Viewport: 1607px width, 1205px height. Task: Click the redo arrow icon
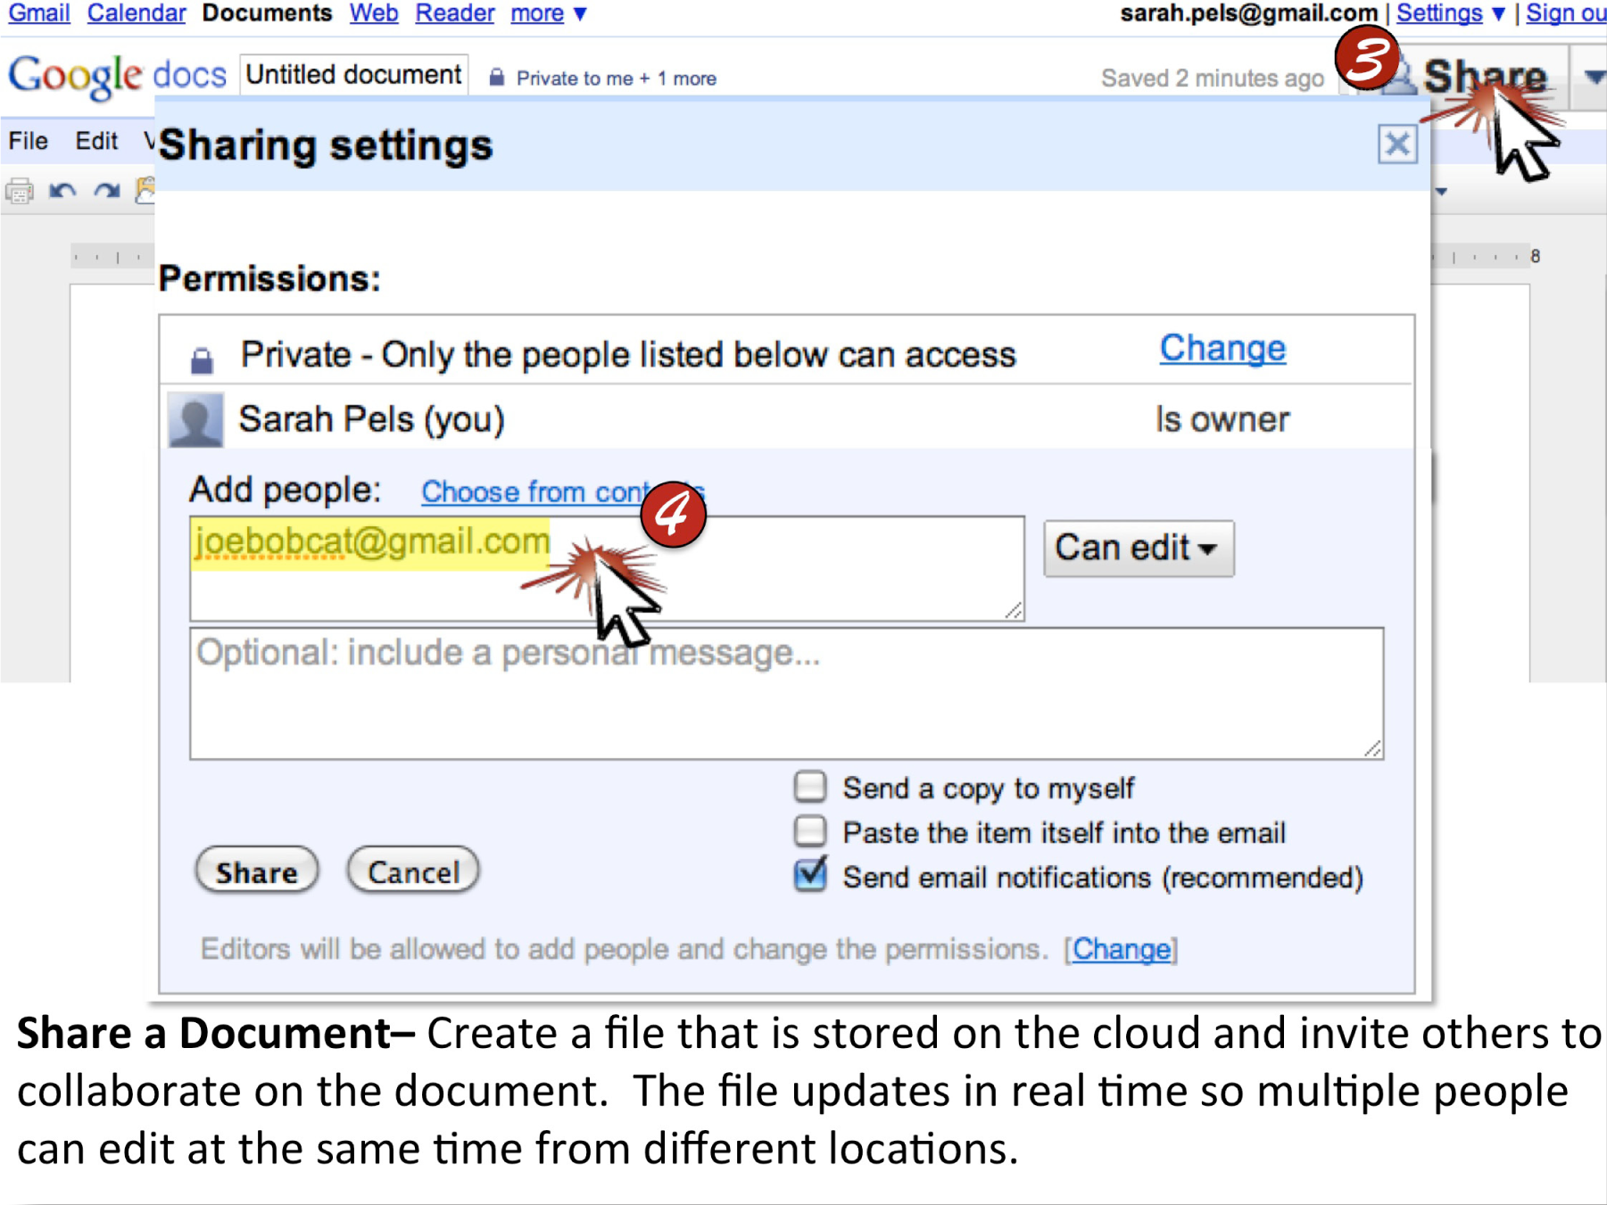(107, 191)
